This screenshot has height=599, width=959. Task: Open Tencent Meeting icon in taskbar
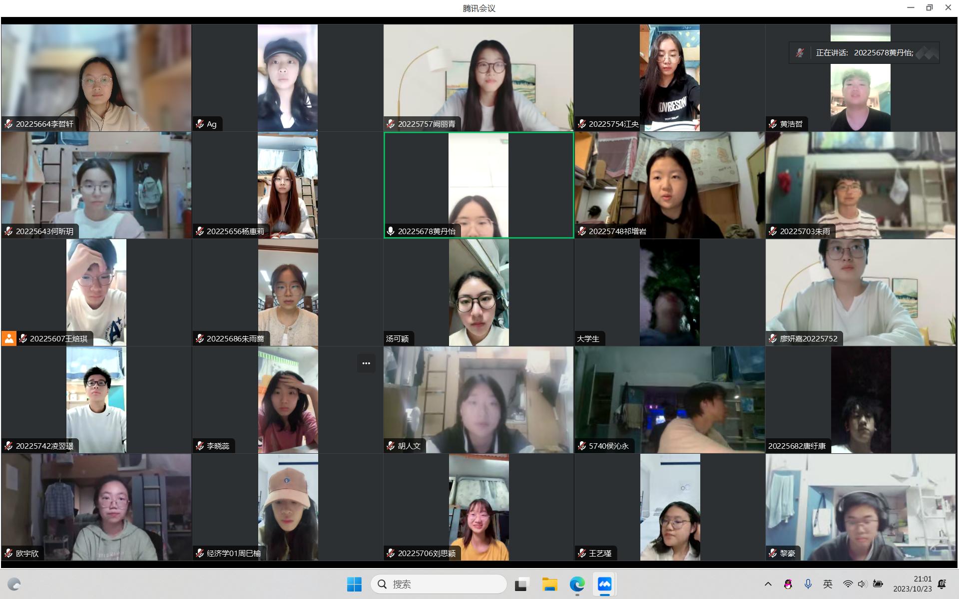[x=604, y=584]
